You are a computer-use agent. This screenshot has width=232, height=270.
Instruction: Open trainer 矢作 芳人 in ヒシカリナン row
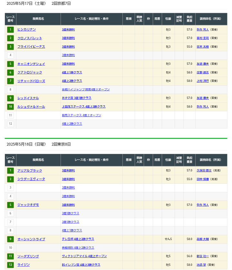[203, 30]
